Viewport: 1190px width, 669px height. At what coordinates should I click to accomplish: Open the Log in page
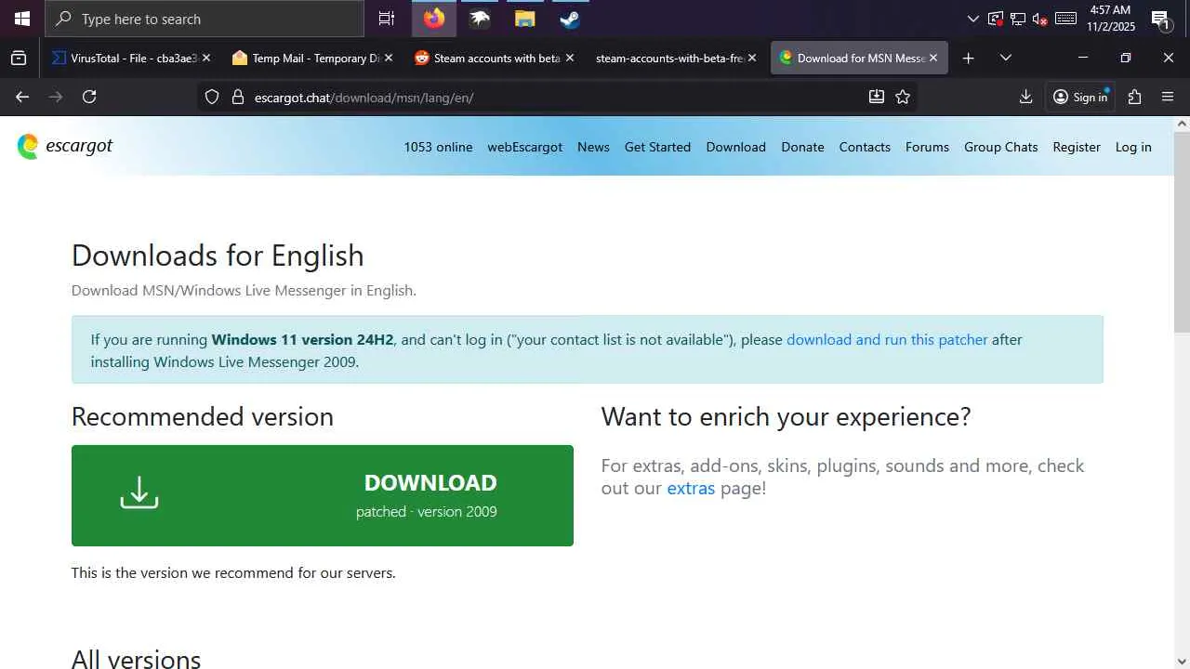tap(1133, 147)
